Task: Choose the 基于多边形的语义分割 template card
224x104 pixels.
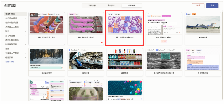Action: tap(47, 28)
